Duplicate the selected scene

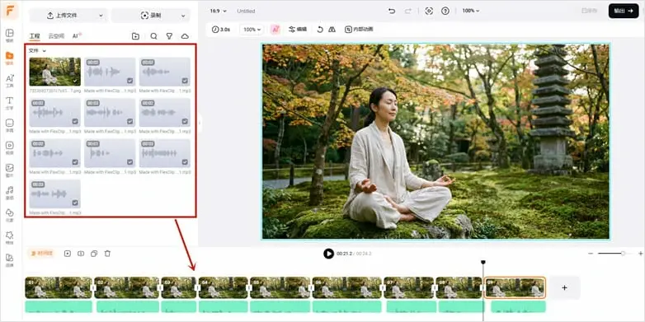pos(94,254)
